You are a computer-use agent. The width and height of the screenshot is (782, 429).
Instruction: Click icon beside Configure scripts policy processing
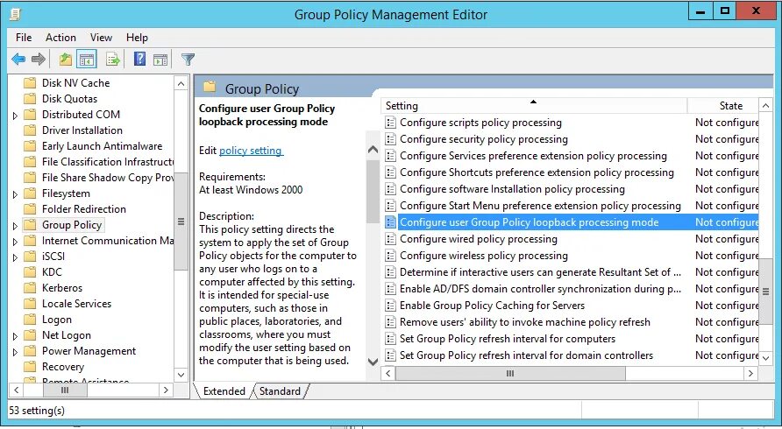tap(390, 123)
